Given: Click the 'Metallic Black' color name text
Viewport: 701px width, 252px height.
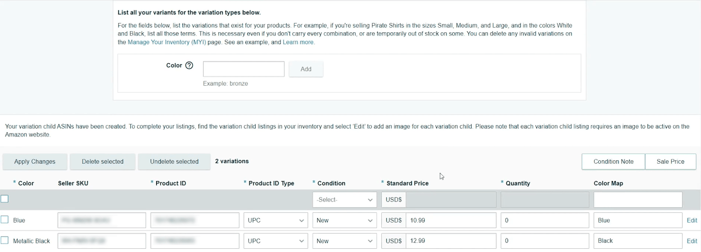Looking at the screenshot, I should [31, 241].
